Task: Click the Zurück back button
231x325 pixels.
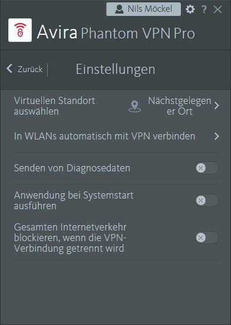Action: point(24,69)
